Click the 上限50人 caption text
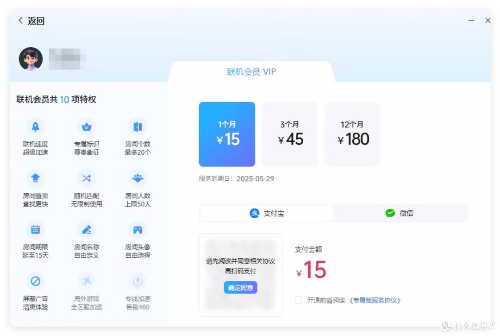500x336 pixels. [x=137, y=204]
